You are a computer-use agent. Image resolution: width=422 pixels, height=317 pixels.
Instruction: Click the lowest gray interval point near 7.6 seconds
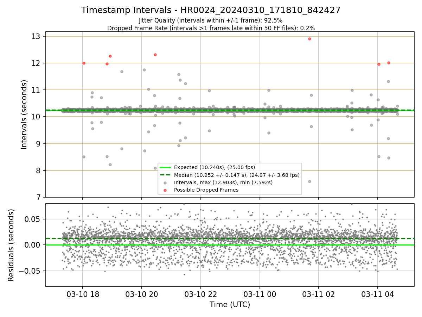click(309, 181)
